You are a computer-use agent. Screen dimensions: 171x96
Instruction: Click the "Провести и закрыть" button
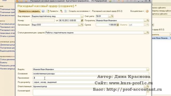click(29, 11)
